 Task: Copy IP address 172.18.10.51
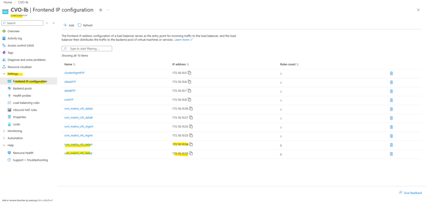coord(191,117)
